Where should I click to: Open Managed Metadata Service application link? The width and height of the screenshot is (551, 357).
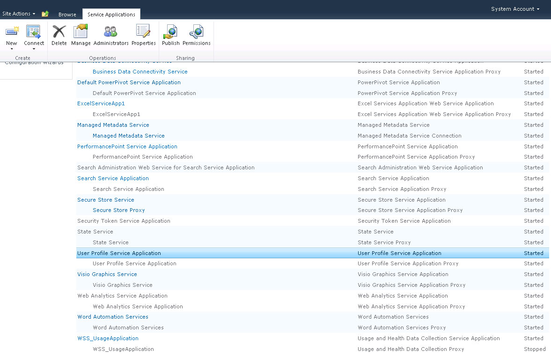tap(113, 125)
